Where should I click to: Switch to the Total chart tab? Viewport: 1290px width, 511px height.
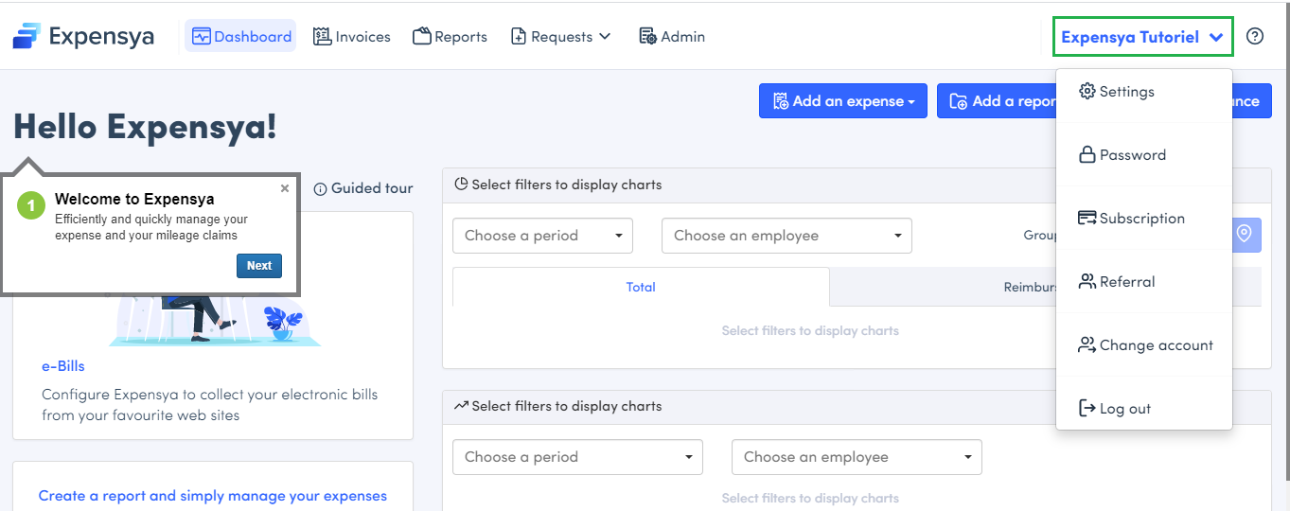(641, 287)
